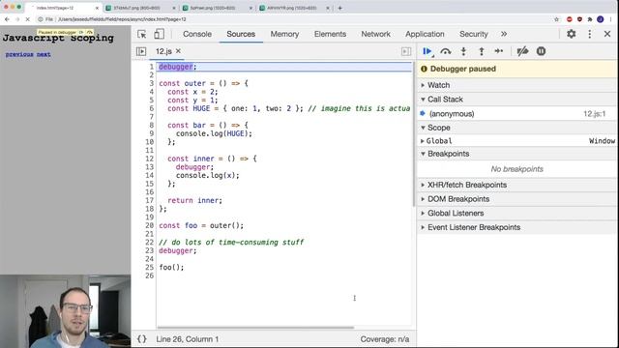Close the 12.js file tab
619x348 pixels.
coord(178,51)
